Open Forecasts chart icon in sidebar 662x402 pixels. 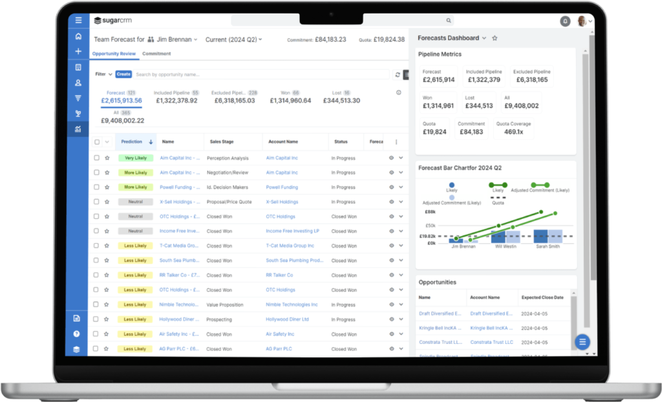[x=78, y=129]
